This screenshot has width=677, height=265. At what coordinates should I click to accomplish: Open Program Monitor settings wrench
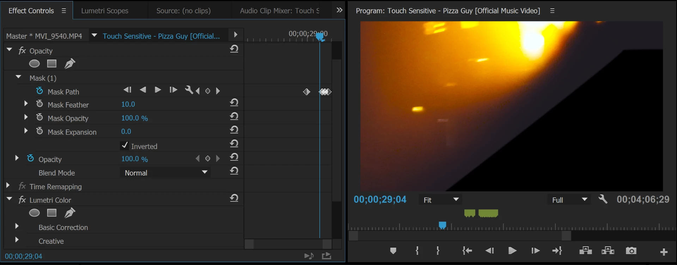[603, 199]
